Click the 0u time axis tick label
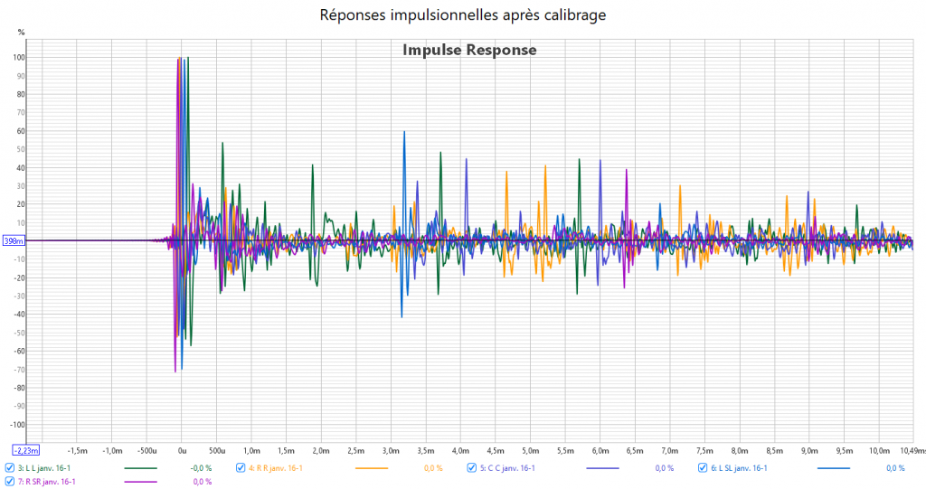The height and width of the screenshot is (489, 926). coord(182,450)
